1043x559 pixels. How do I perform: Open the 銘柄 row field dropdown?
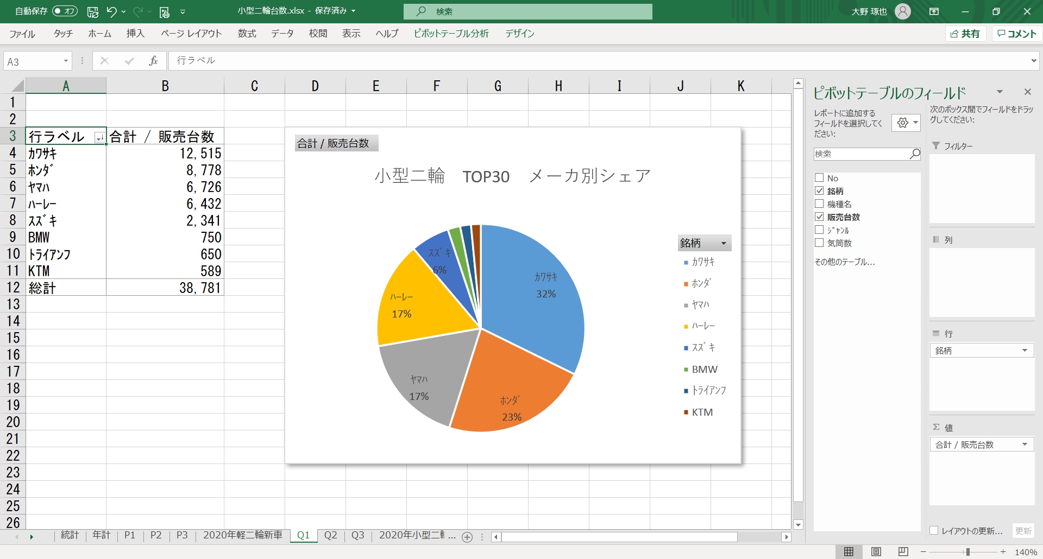point(1025,351)
